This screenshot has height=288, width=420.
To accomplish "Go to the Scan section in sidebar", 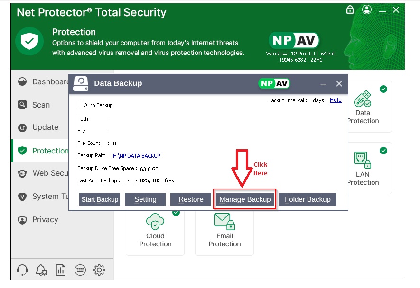I will (40, 105).
